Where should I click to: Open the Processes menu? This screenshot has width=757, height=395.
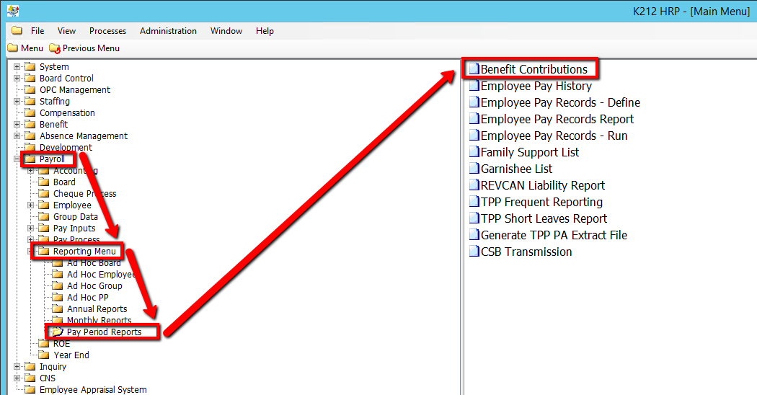tap(107, 31)
